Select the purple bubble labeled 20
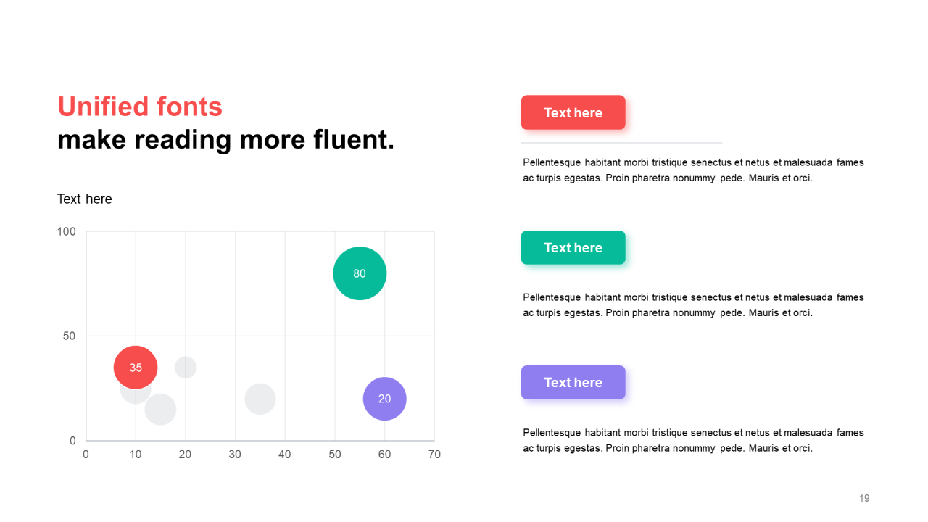 [x=385, y=399]
